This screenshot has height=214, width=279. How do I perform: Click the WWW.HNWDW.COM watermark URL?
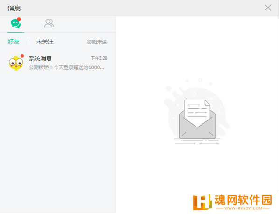pos(243,208)
